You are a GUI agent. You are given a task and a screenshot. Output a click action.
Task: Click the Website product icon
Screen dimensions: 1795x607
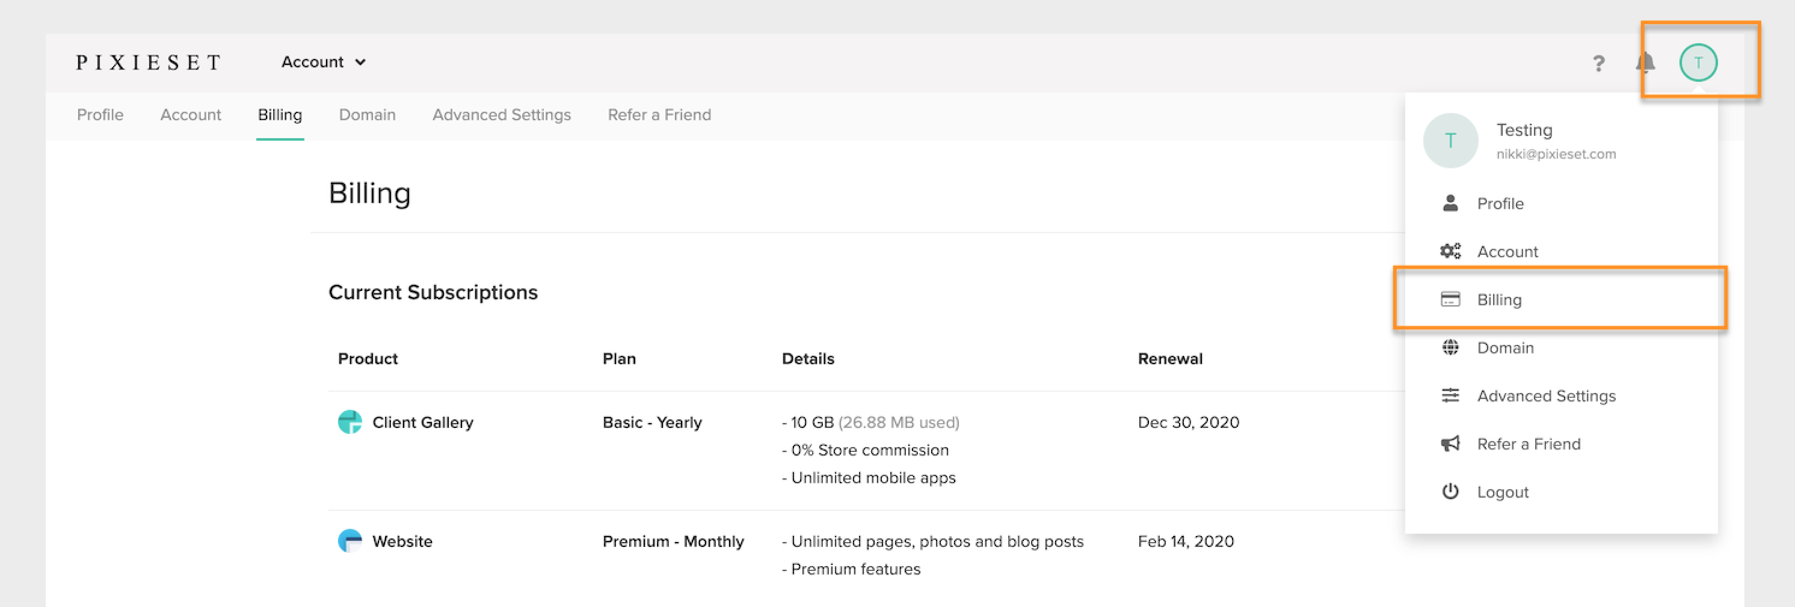pyautogui.click(x=350, y=541)
